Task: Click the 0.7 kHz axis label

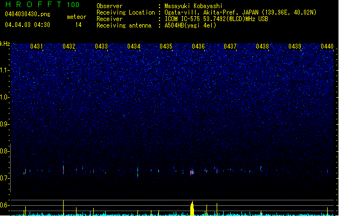Action: tap(5, 178)
